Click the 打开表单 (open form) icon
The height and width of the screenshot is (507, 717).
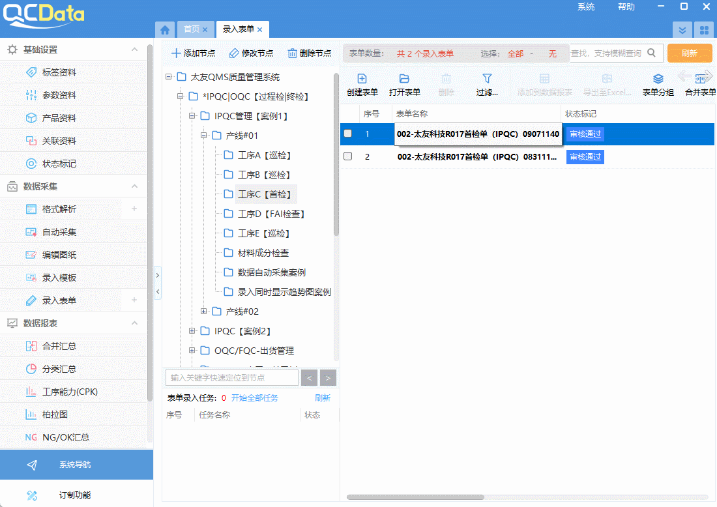pyautogui.click(x=404, y=79)
